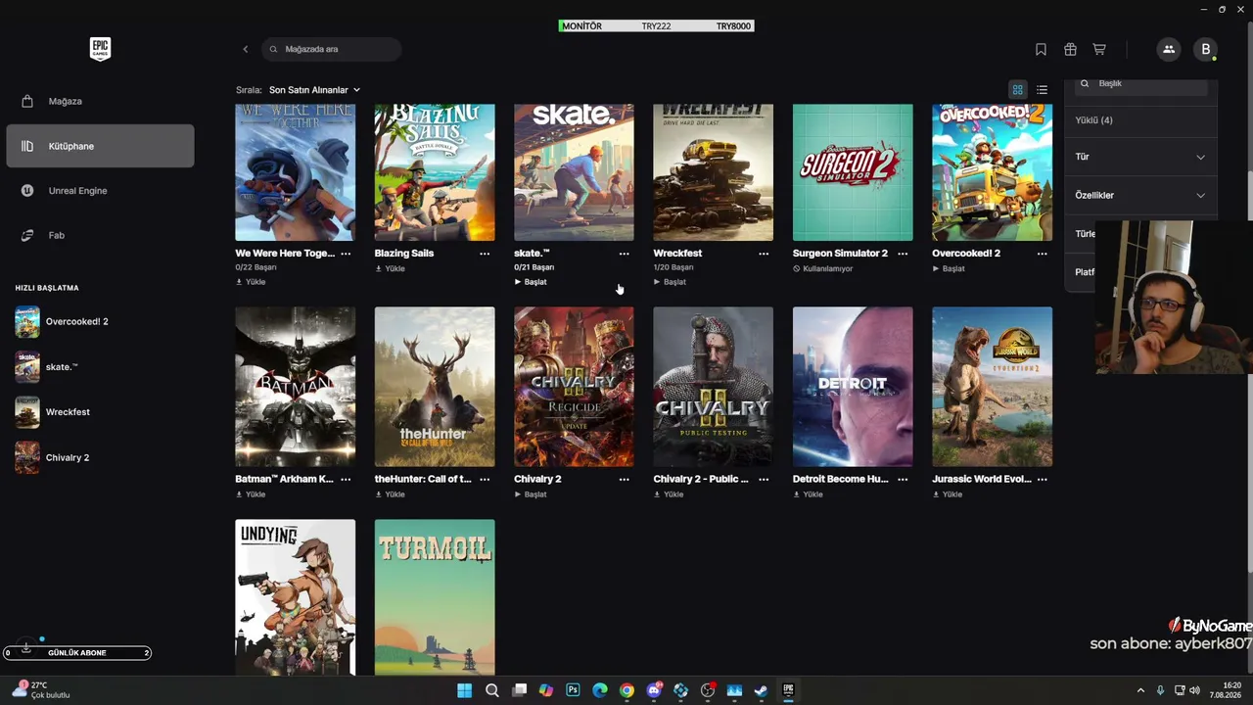This screenshot has height=705, width=1253.
Task: Launch Photoshop from the taskbar
Action: point(573,690)
